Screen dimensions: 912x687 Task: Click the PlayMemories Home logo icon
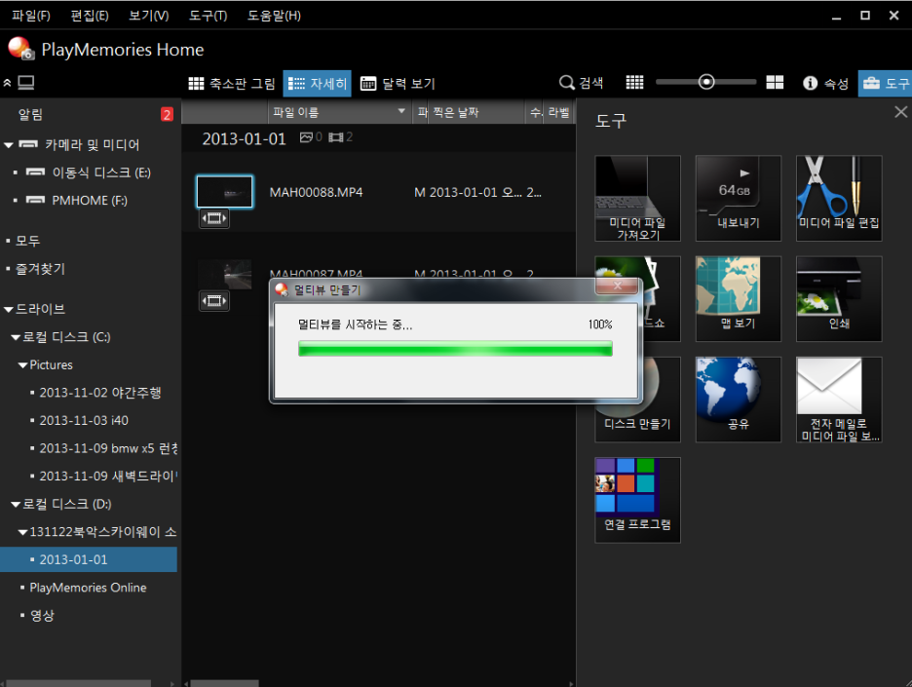20,49
